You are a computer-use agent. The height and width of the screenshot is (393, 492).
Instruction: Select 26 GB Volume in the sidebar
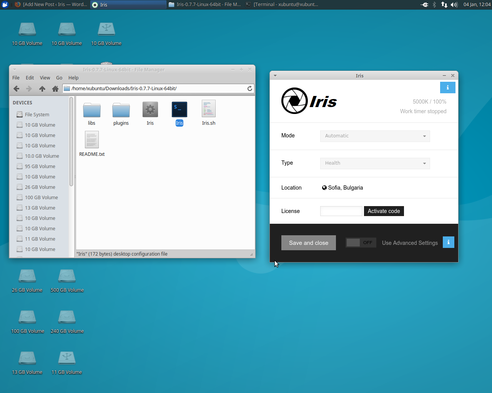click(40, 187)
